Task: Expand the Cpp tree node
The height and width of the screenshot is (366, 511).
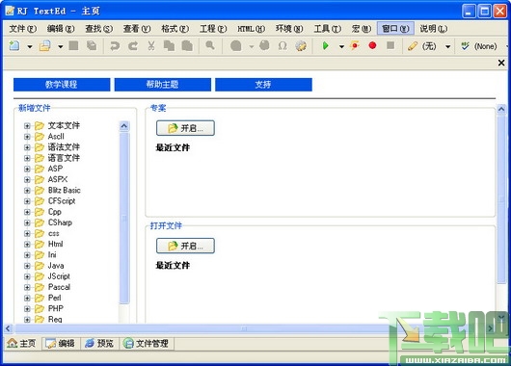Action: [x=27, y=212]
